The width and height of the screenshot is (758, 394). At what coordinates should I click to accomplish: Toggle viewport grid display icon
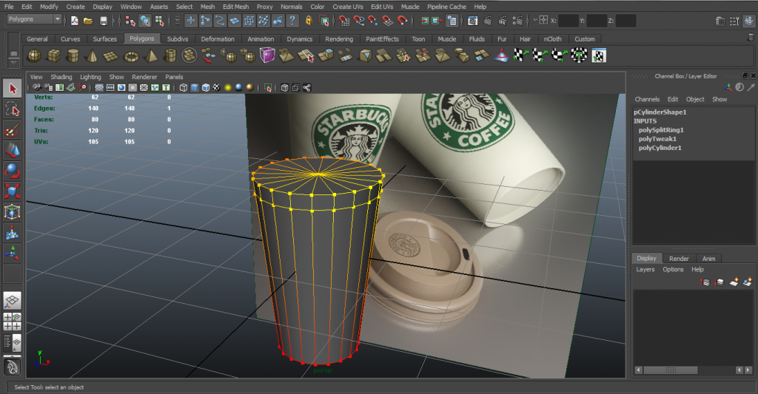click(x=99, y=87)
